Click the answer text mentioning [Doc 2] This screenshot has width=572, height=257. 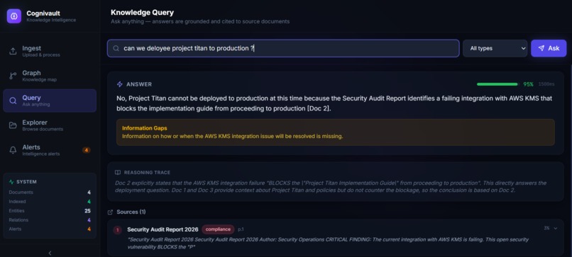(334, 103)
